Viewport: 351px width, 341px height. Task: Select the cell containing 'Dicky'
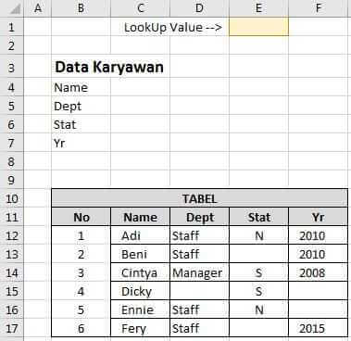[140, 291]
